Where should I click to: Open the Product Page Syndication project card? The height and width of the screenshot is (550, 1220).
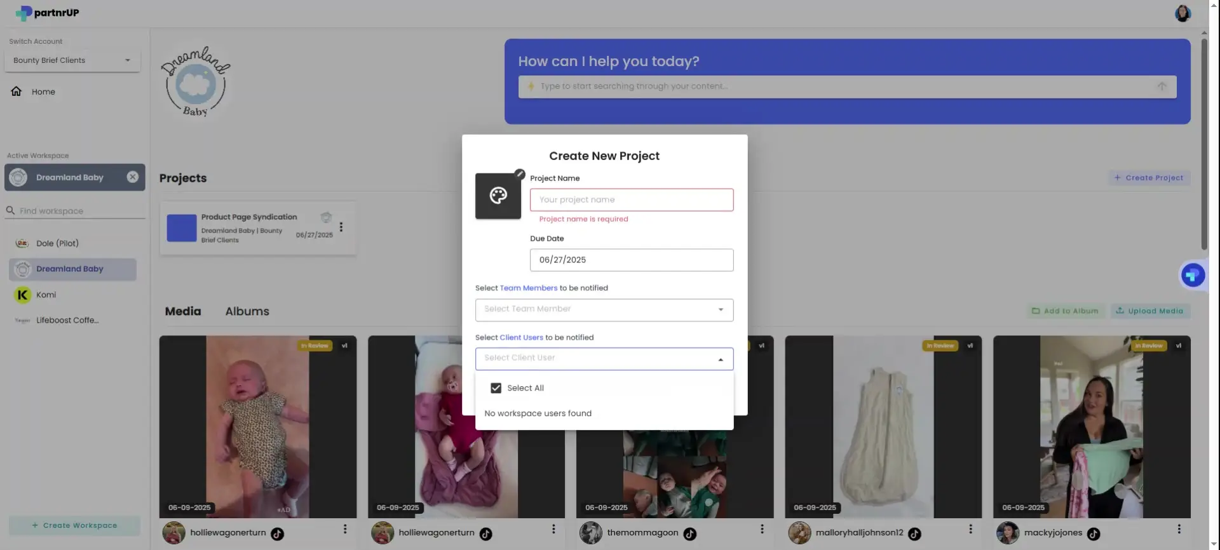point(257,228)
